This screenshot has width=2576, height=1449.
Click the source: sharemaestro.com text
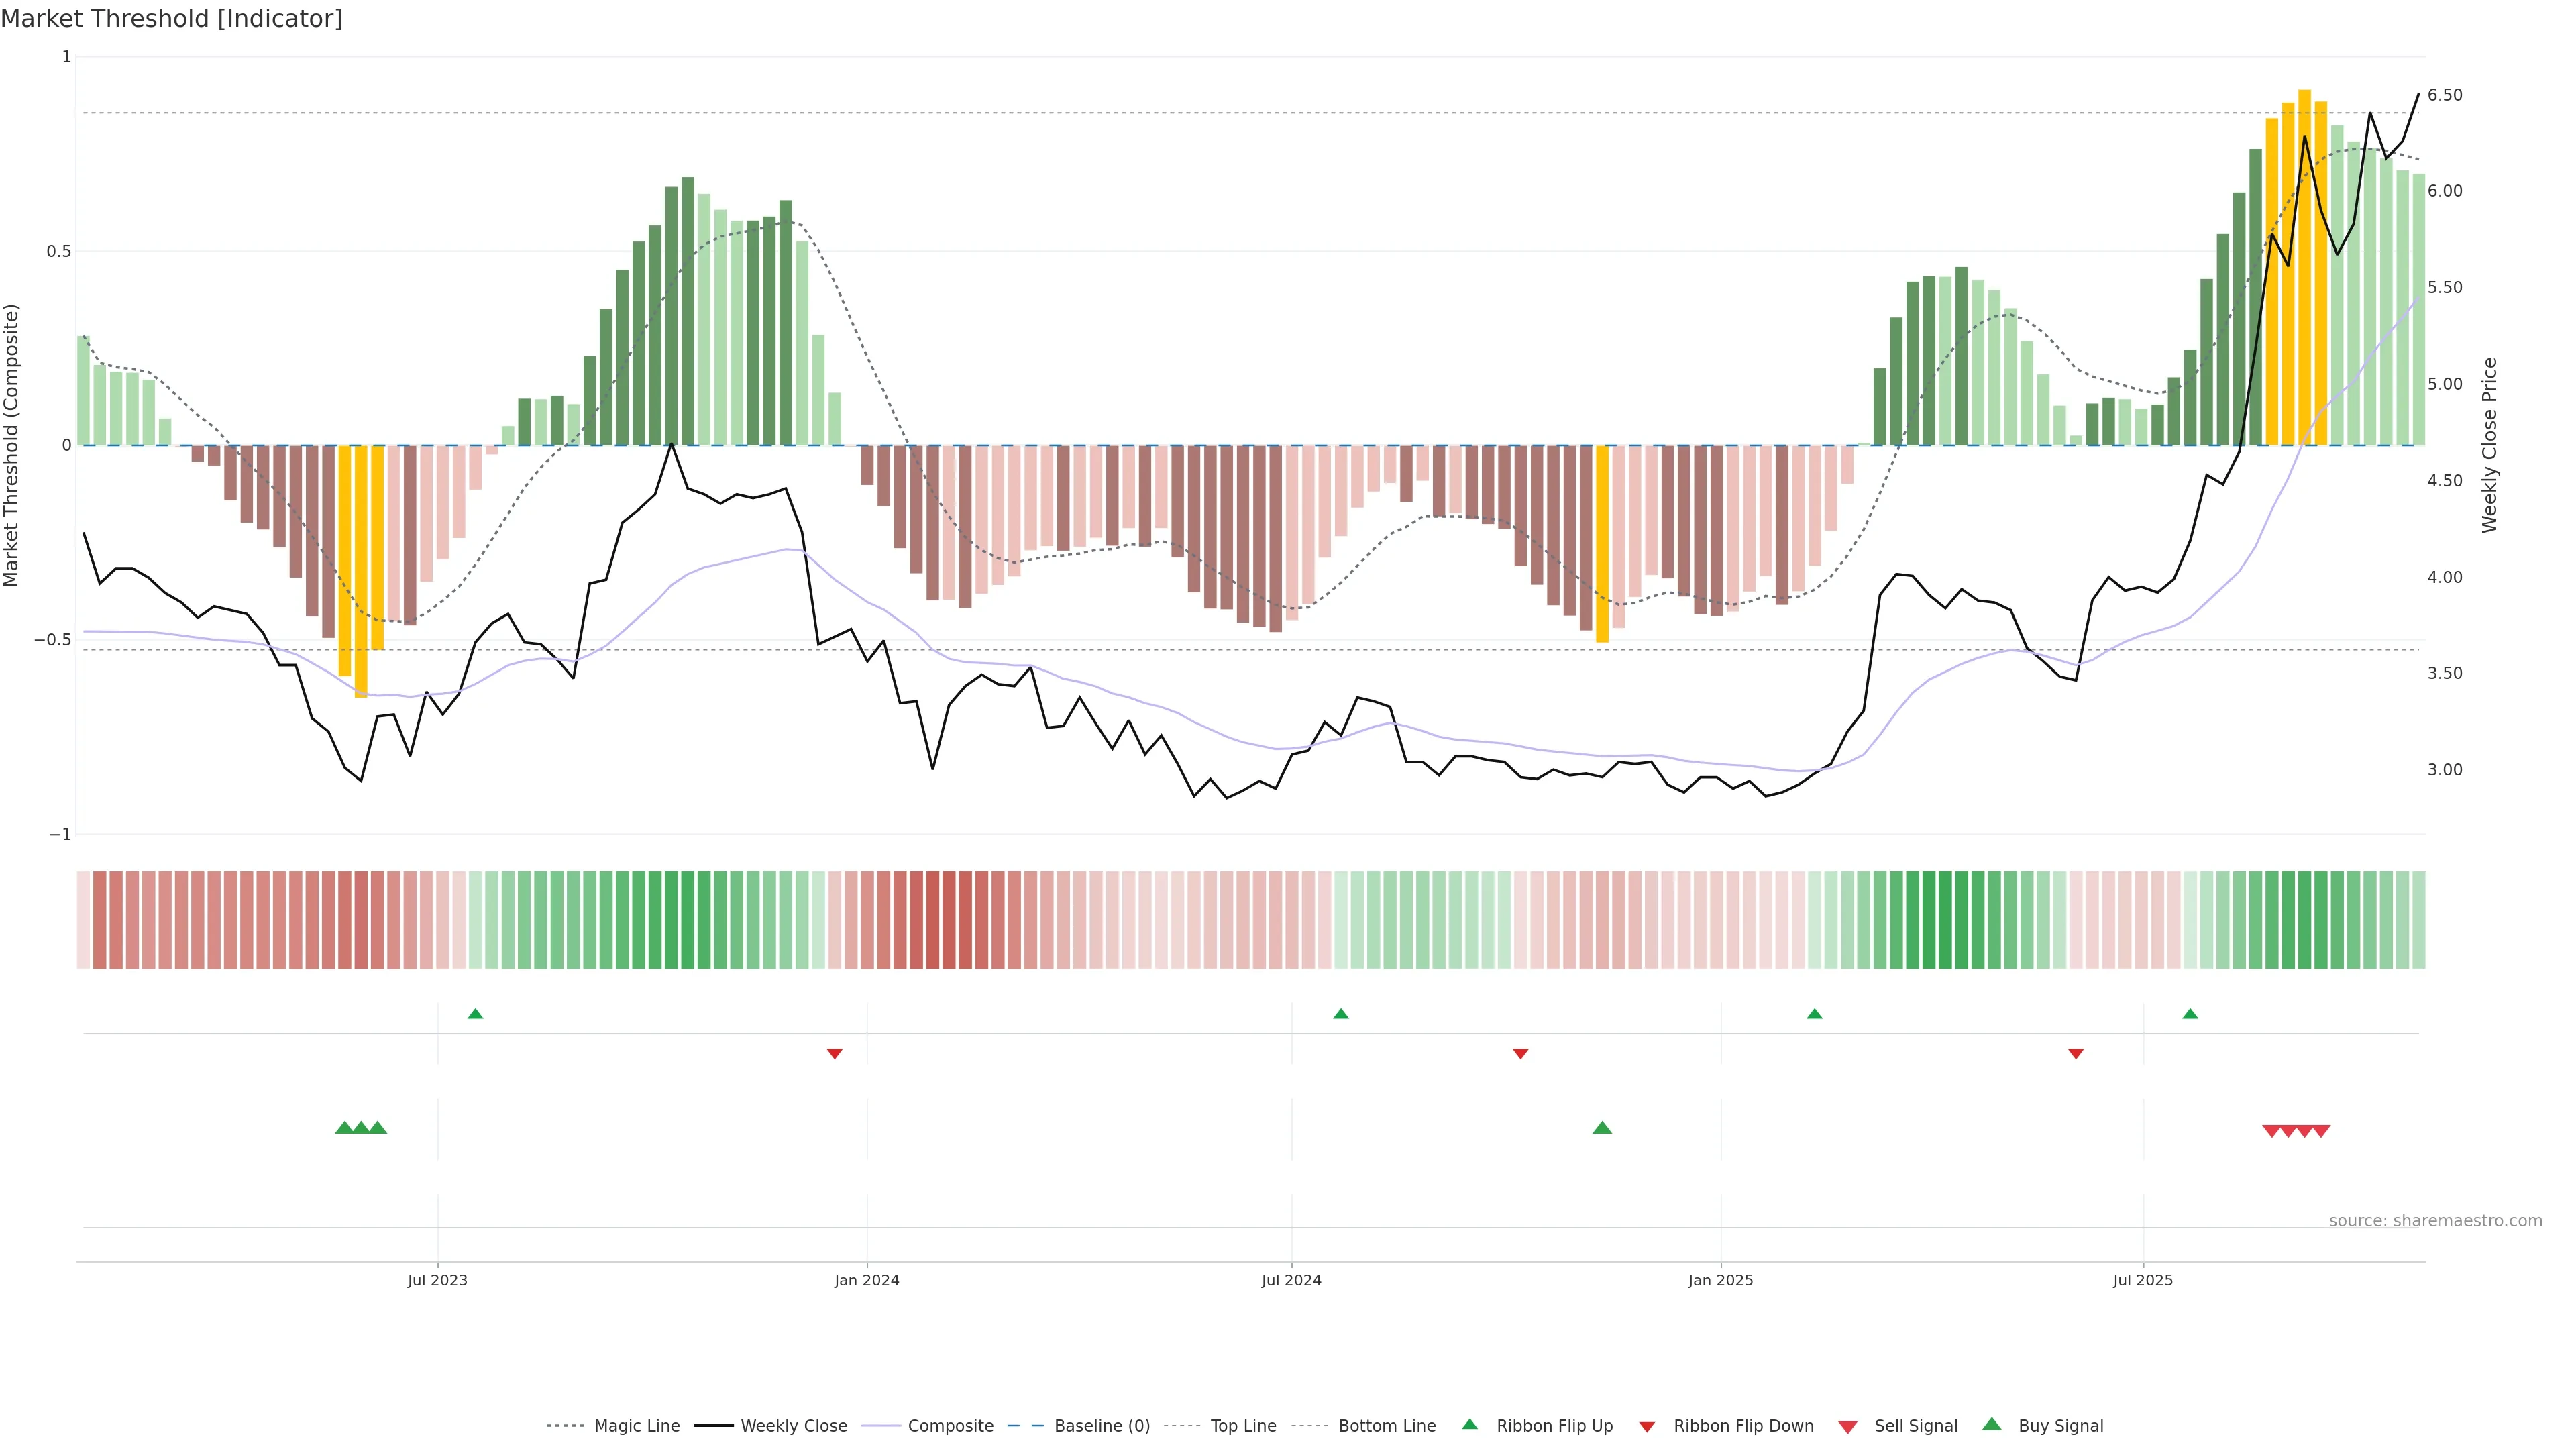tap(2435, 1221)
